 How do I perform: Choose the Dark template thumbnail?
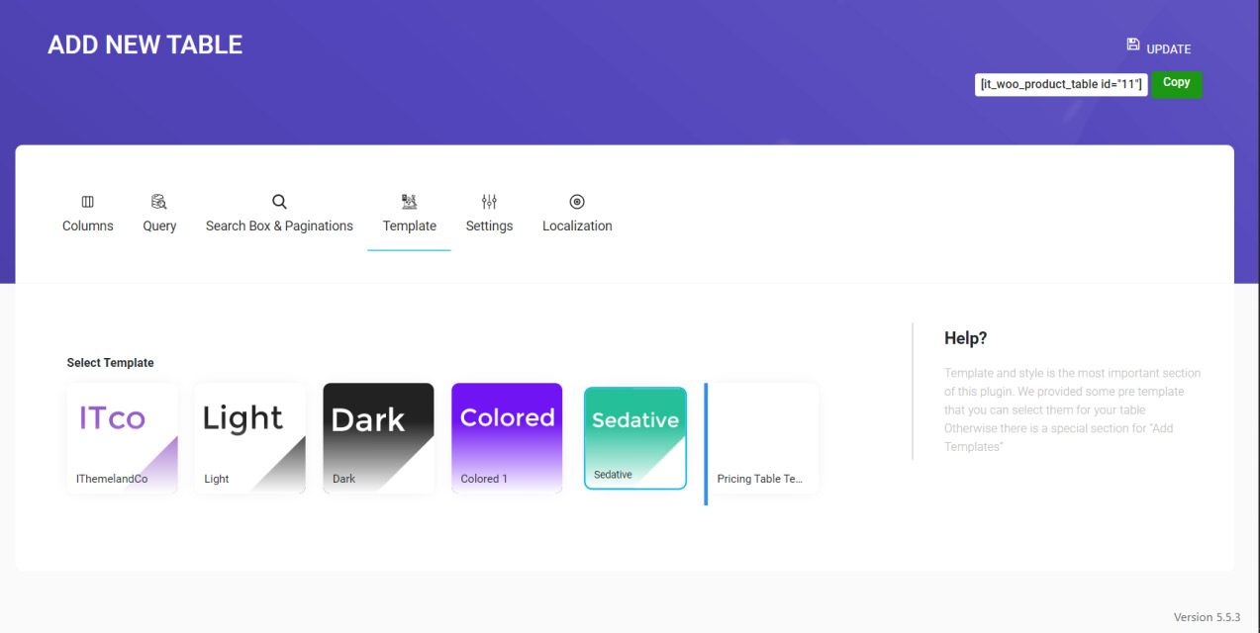(x=378, y=438)
